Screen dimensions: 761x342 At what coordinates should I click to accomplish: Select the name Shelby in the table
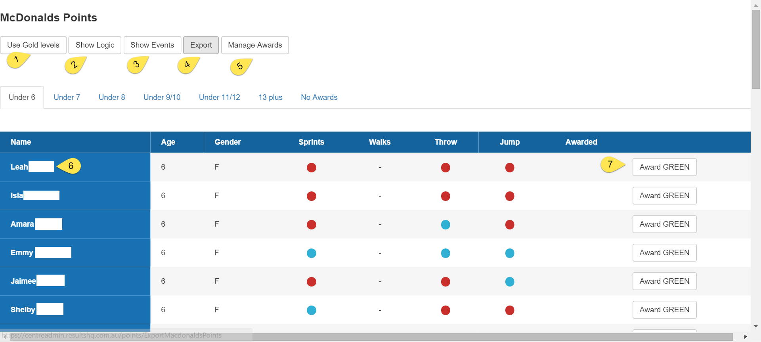pyautogui.click(x=23, y=310)
